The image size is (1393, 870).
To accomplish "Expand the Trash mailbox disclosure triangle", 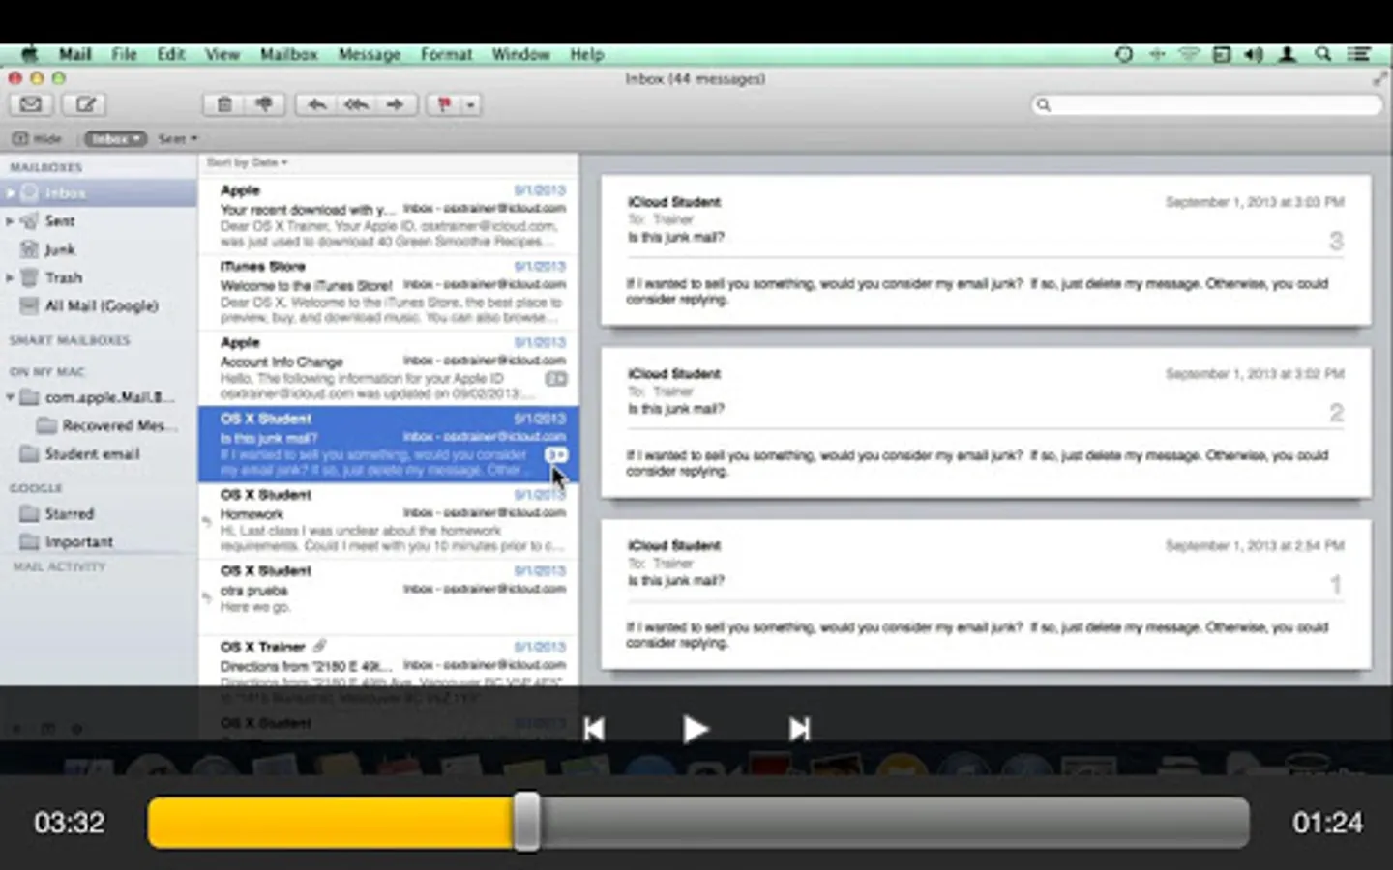I will click(11, 277).
